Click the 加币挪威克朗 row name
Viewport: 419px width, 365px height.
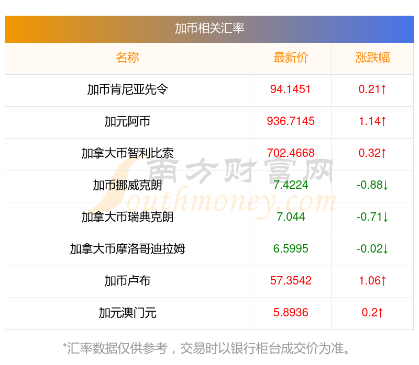[x=127, y=185]
